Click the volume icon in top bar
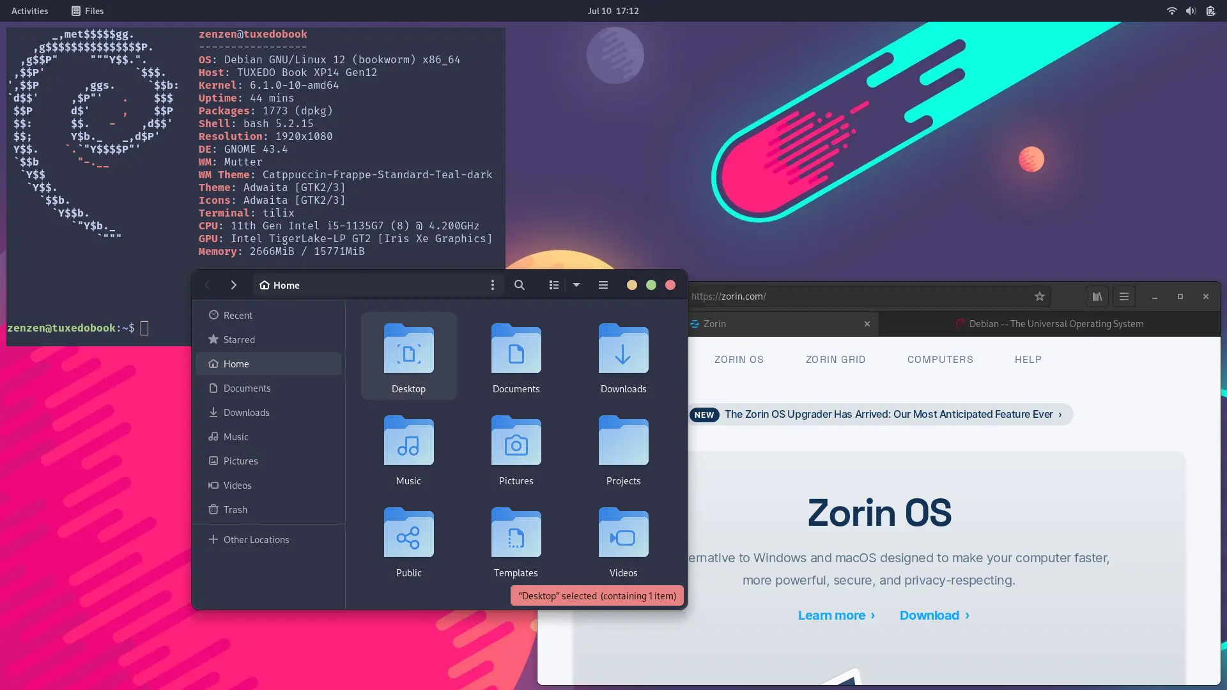Viewport: 1227px width, 690px height. click(x=1191, y=11)
